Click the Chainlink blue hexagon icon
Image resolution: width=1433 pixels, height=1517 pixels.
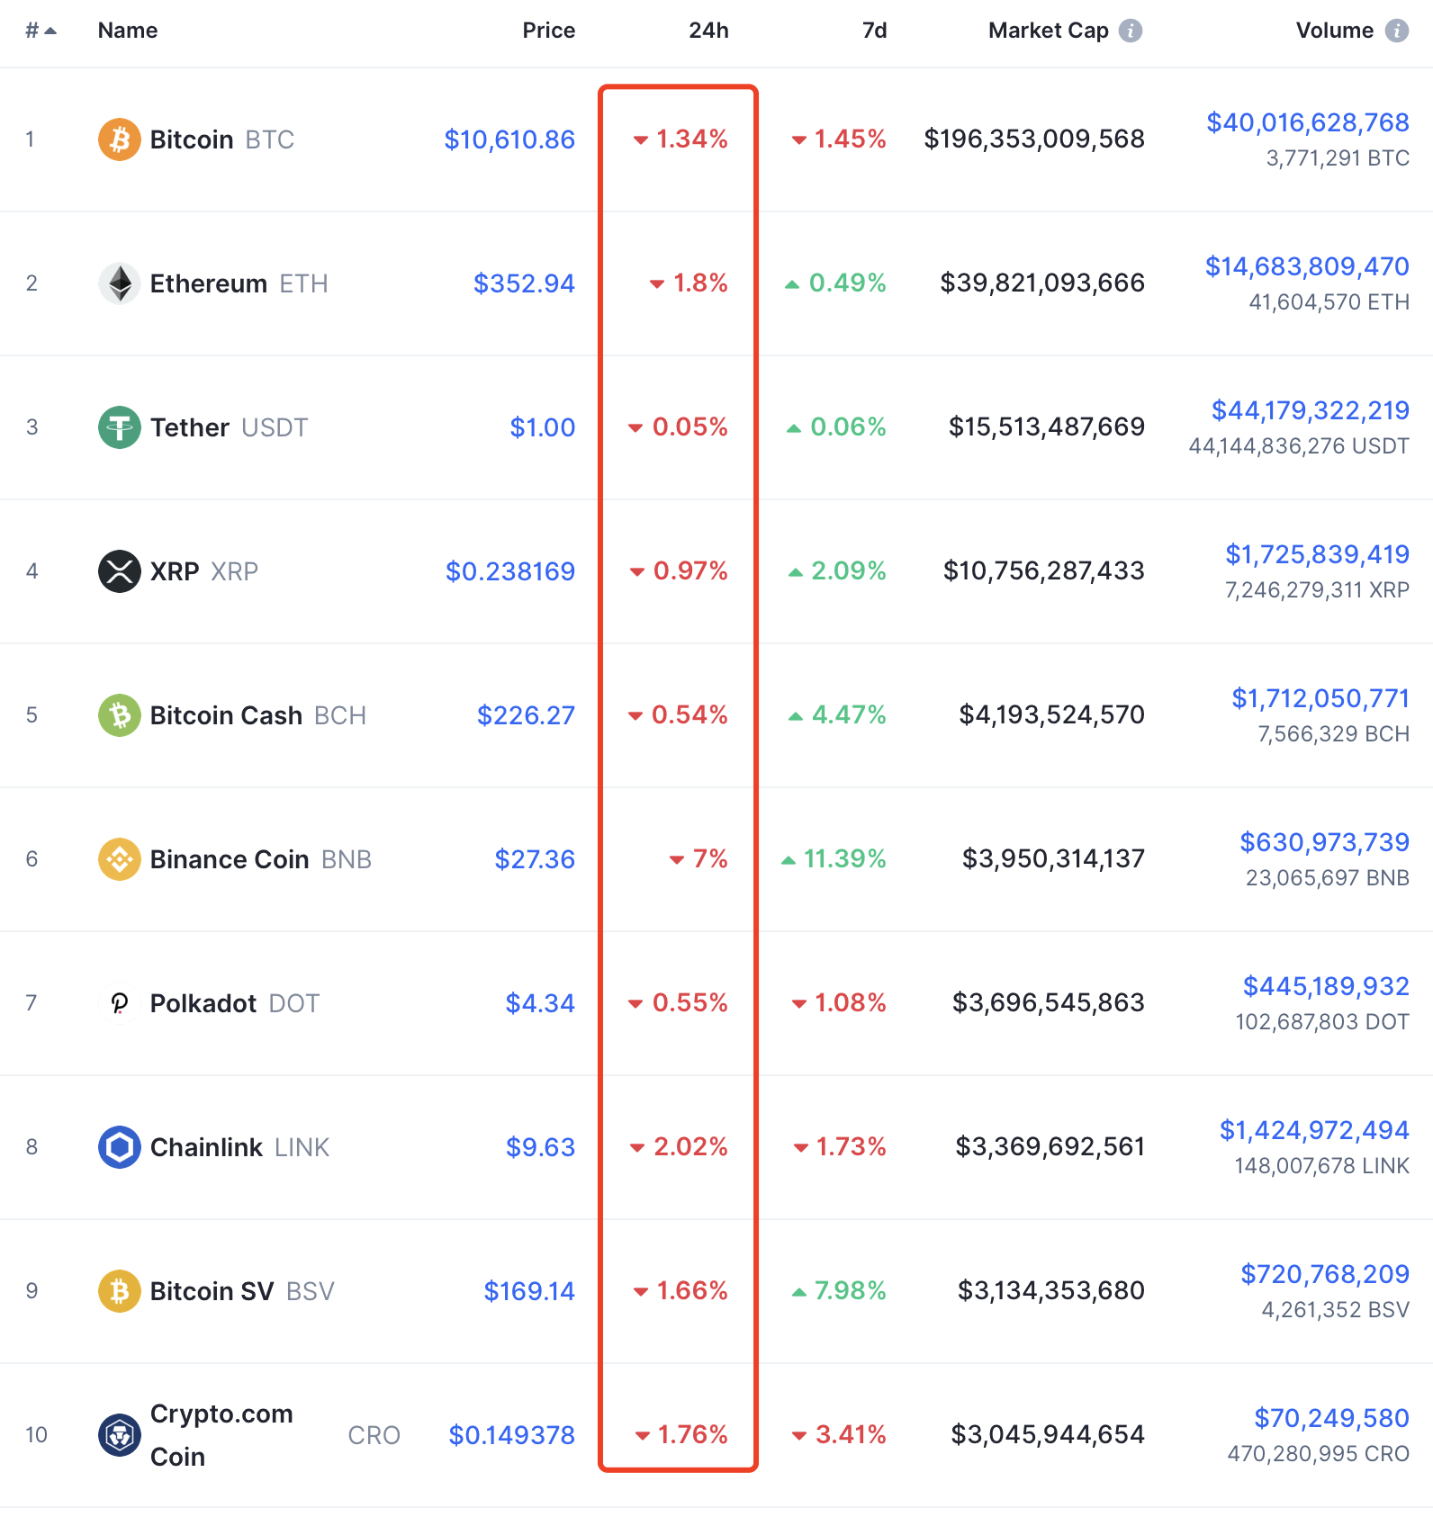(119, 1147)
